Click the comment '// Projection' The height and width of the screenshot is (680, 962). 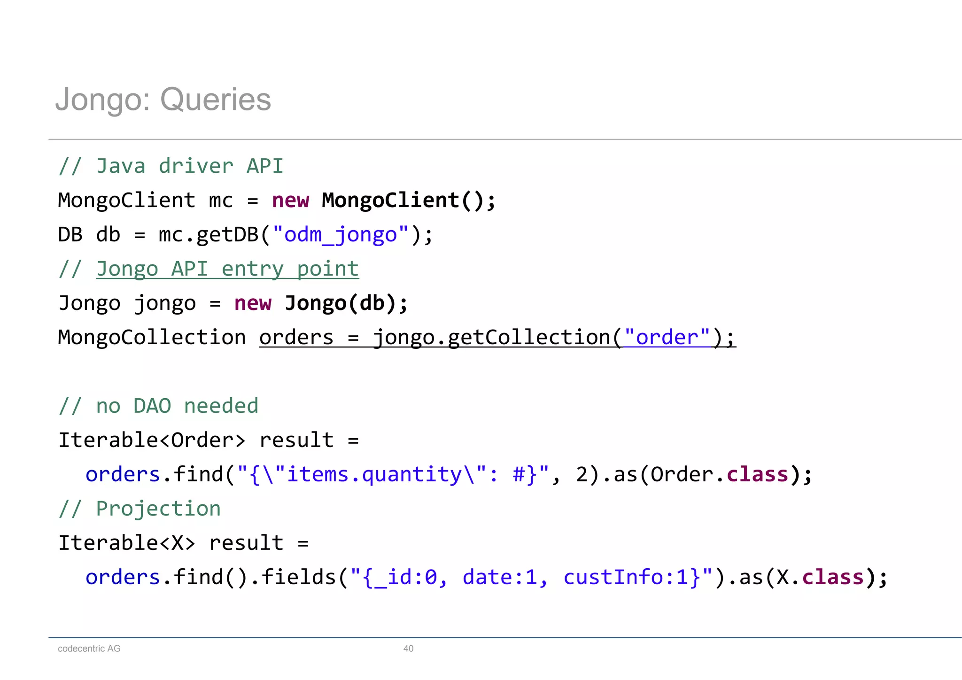coord(140,509)
